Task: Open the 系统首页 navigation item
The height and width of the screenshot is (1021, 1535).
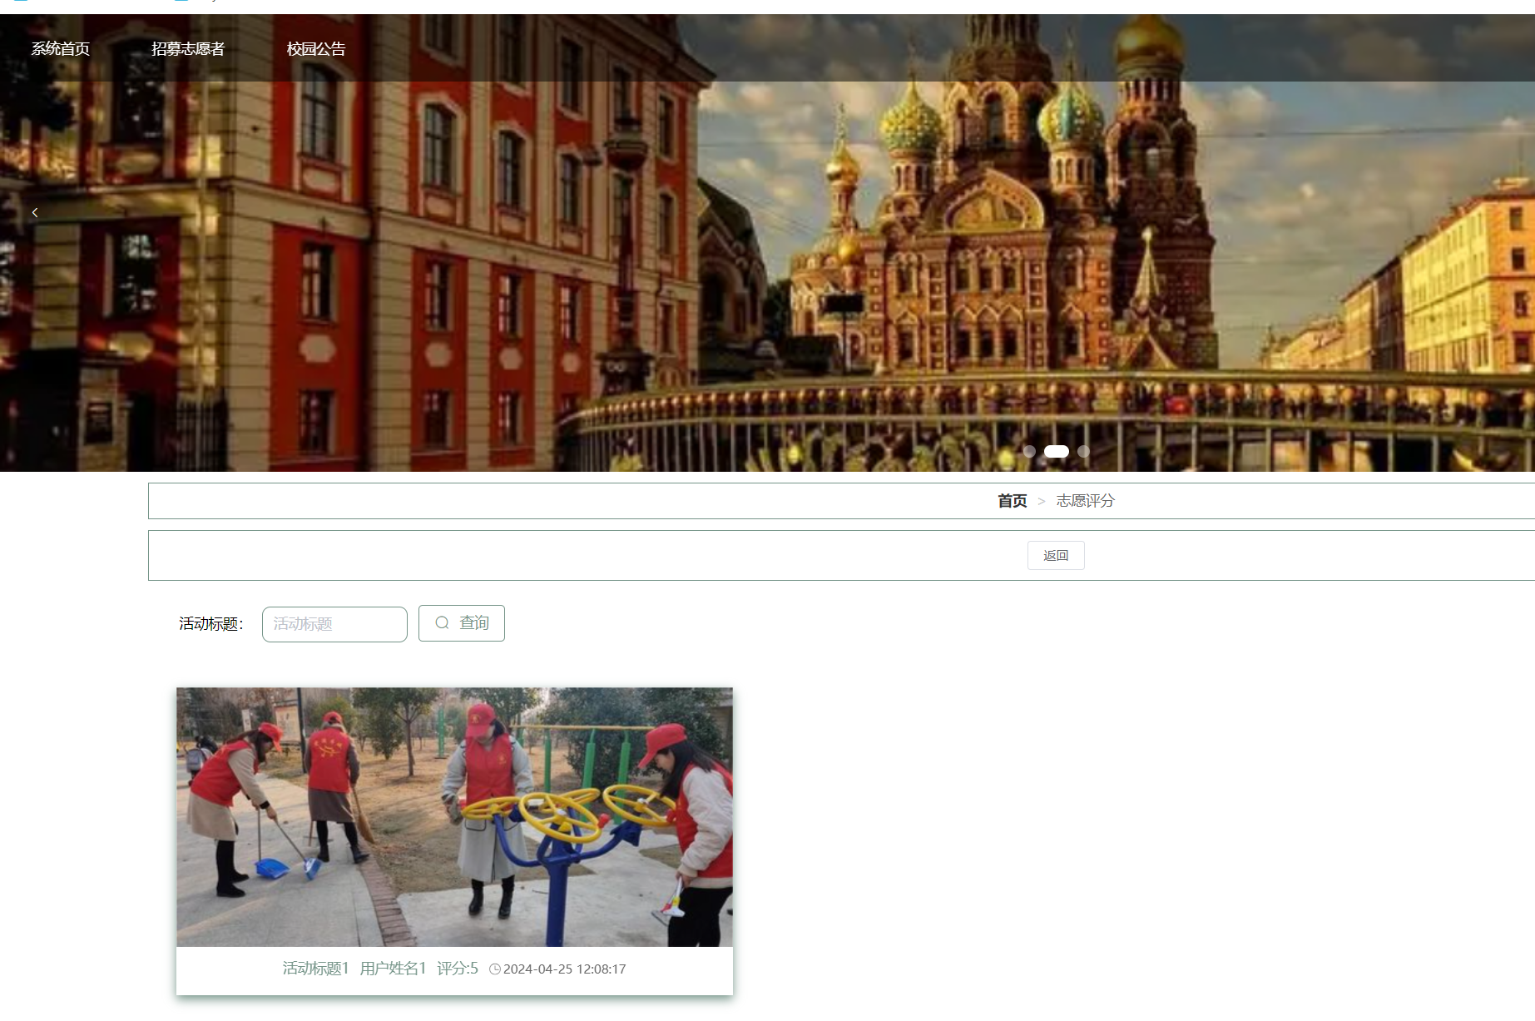Action: pyautogui.click(x=61, y=49)
